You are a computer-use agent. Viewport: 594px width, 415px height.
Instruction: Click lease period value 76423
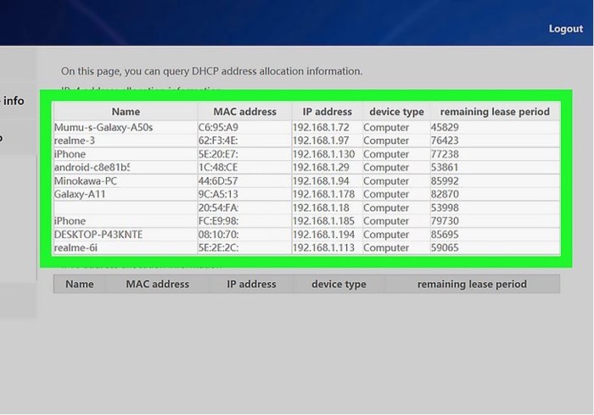(445, 141)
